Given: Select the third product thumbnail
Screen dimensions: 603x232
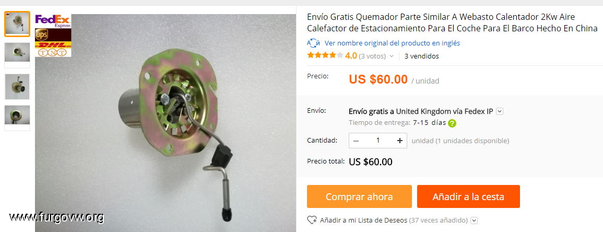Looking at the screenshot, I should [17, 87].
